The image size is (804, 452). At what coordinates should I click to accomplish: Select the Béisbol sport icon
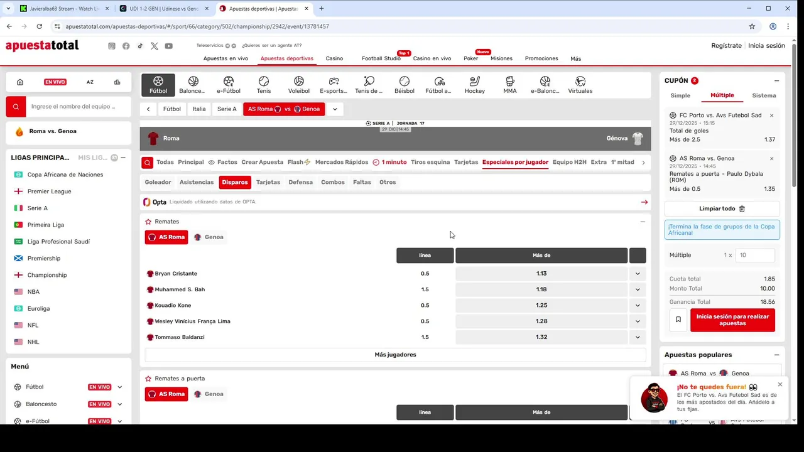pyautogui.click(x=405, y=85)
